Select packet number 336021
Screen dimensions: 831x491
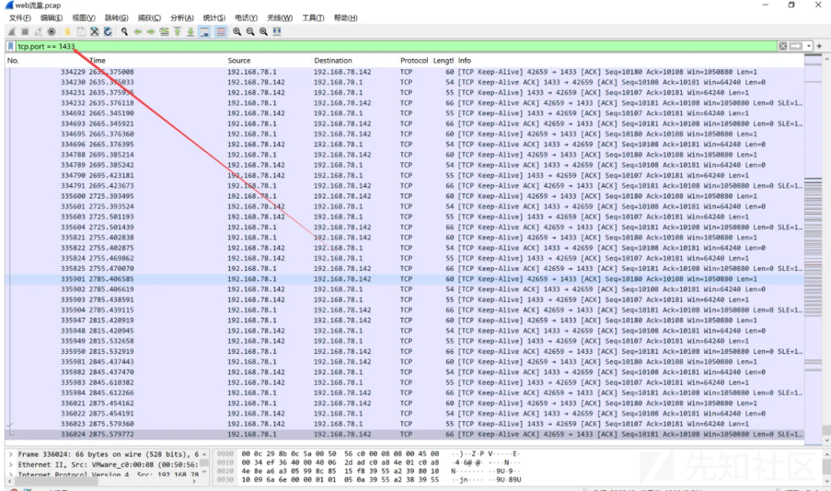click(x=405, y=403)
